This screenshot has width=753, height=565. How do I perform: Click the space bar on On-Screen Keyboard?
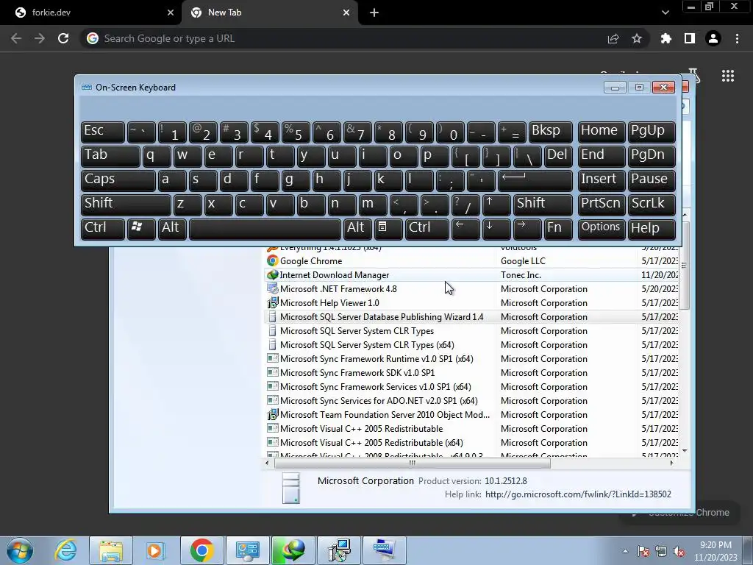tap(265, 229)
